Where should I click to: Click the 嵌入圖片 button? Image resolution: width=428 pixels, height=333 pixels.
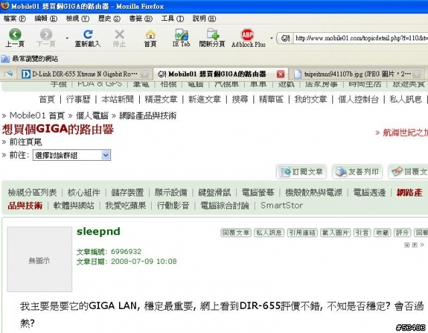pos(336,232)
